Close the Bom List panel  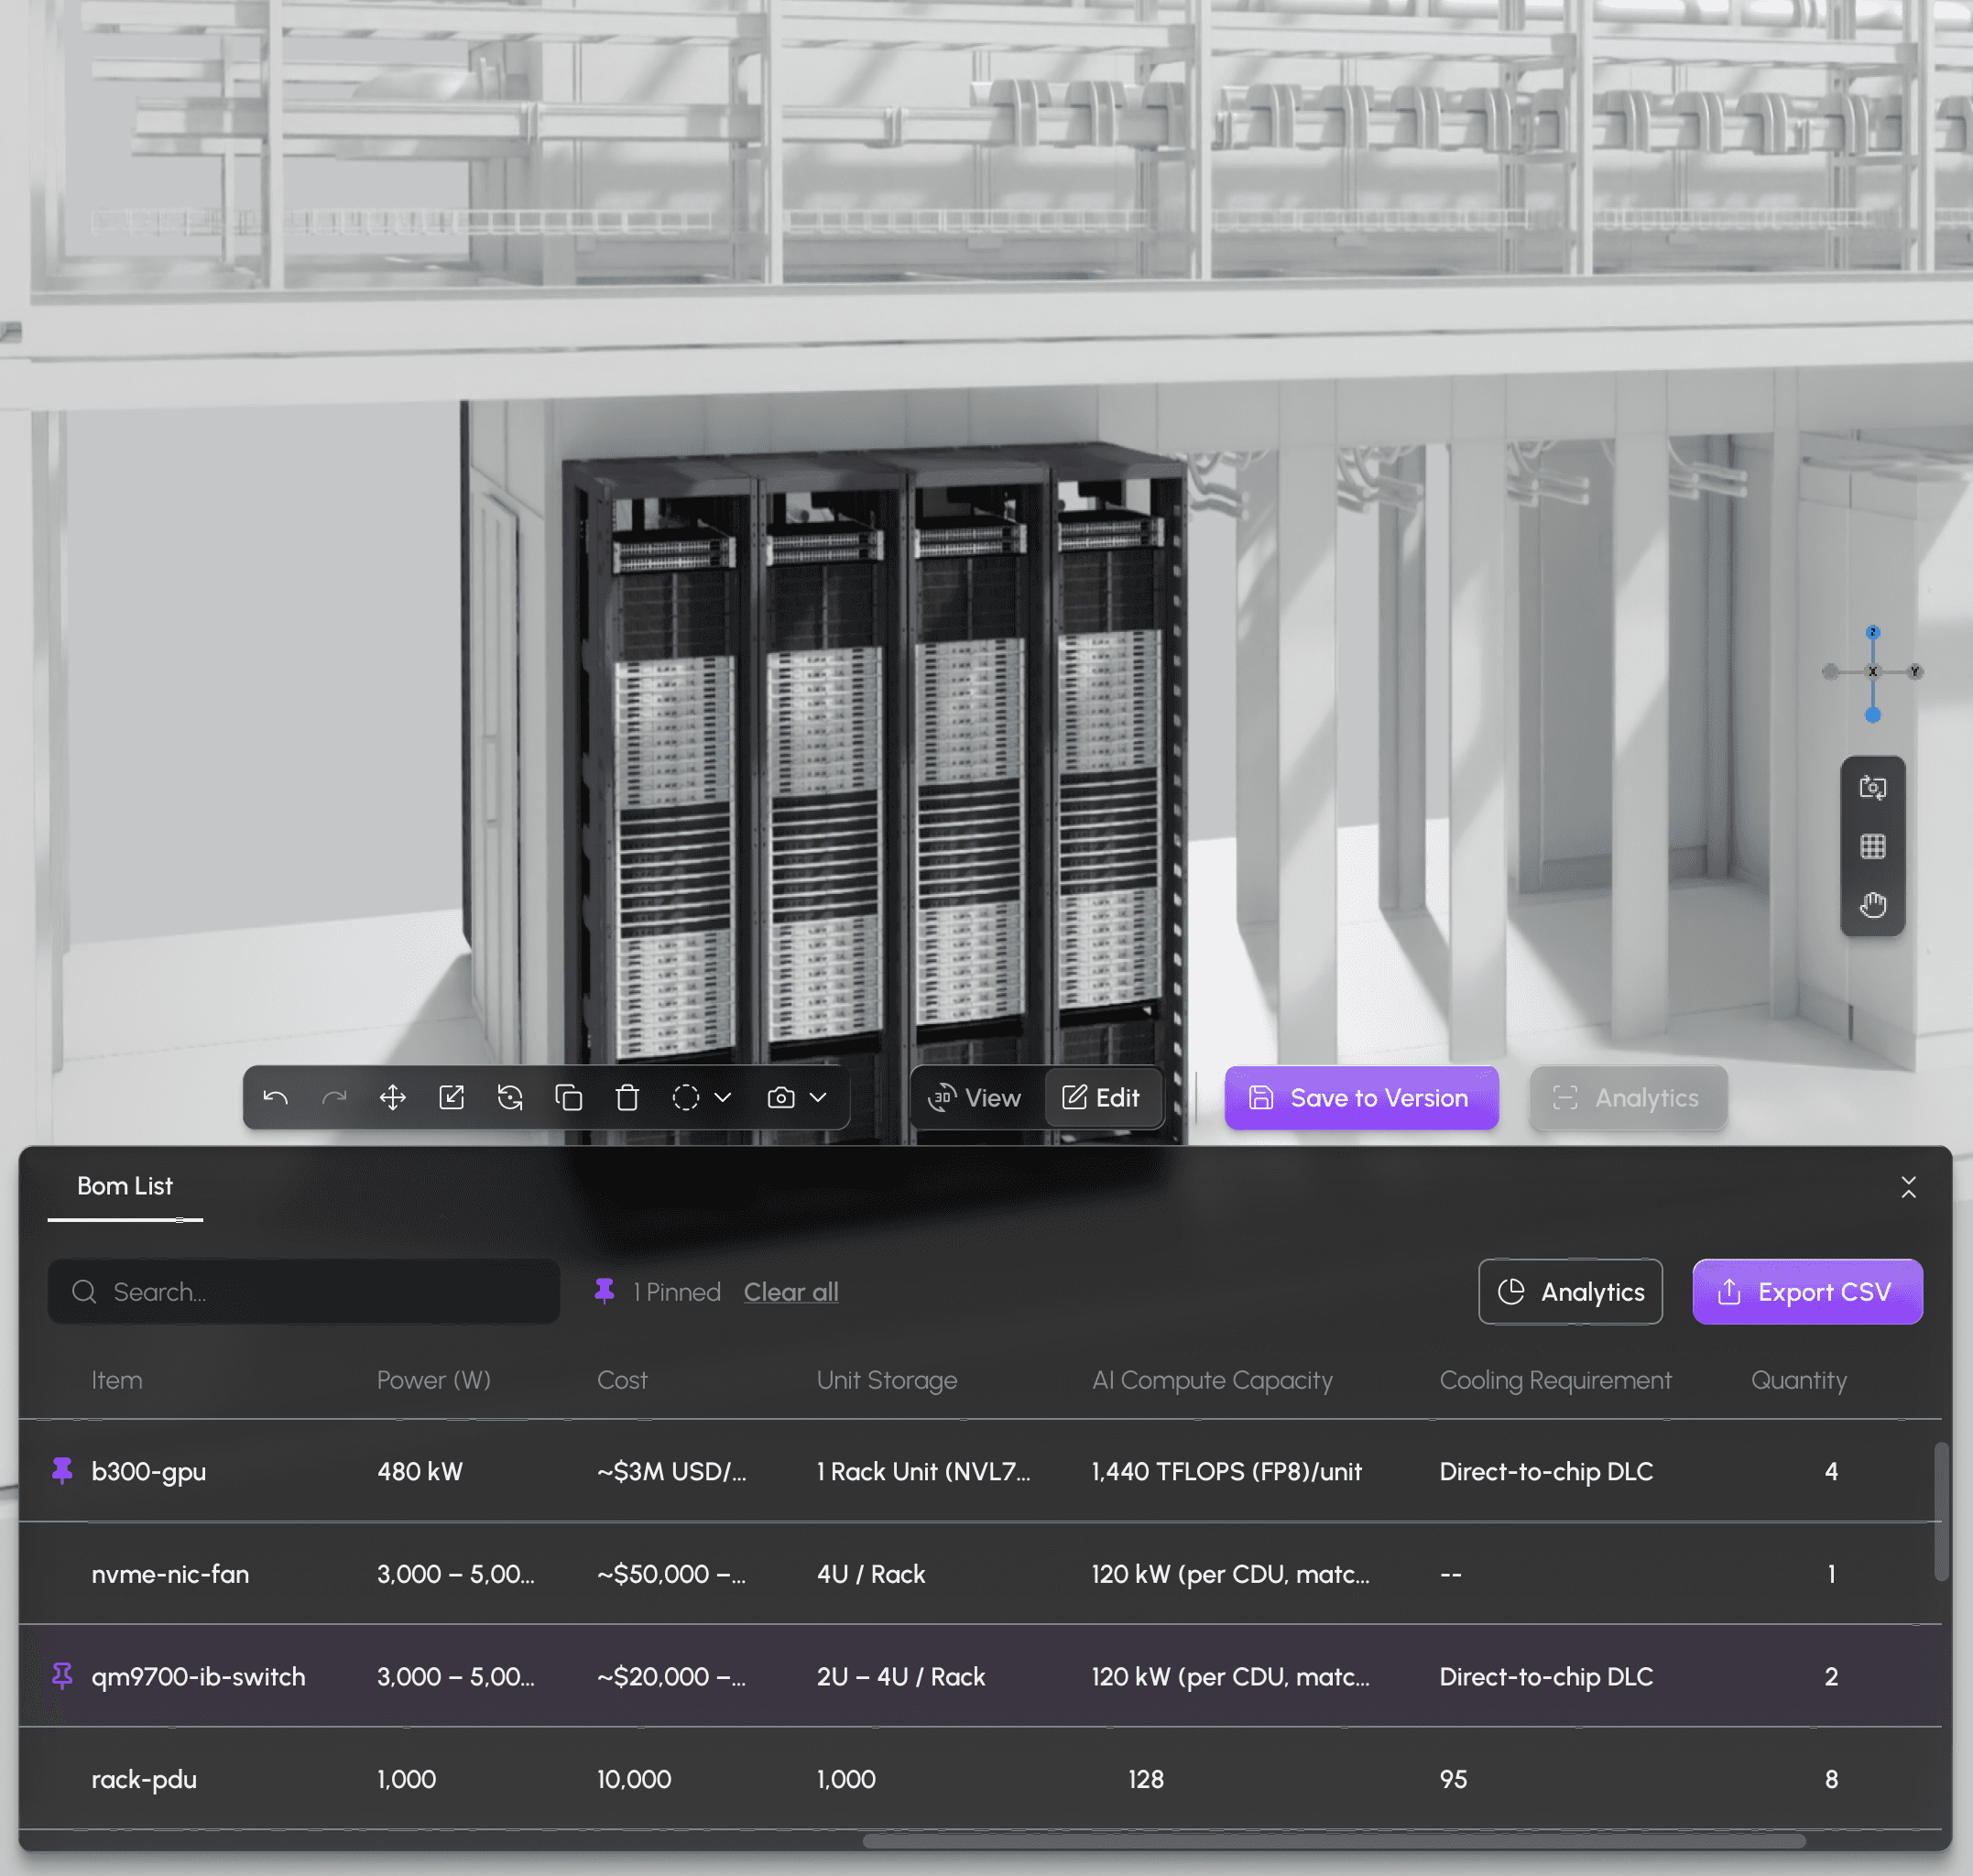pos(1908,1187)
